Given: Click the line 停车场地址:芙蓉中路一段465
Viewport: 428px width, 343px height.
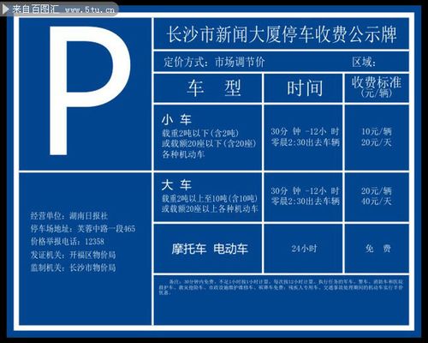Looking at the screenshot, I should 83,229.
